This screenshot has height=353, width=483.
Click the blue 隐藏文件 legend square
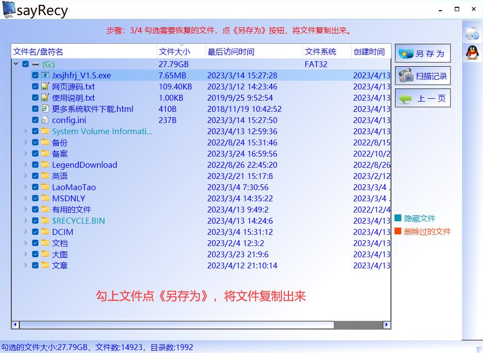(x=397, y=218)
